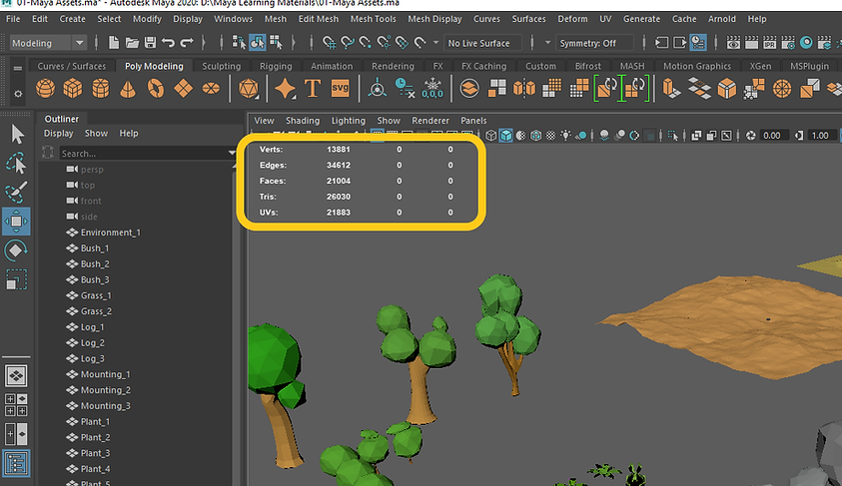842x486 pixels.
Task: Open the Modeling menu set dropdown
Action: [x=48, y=43]
